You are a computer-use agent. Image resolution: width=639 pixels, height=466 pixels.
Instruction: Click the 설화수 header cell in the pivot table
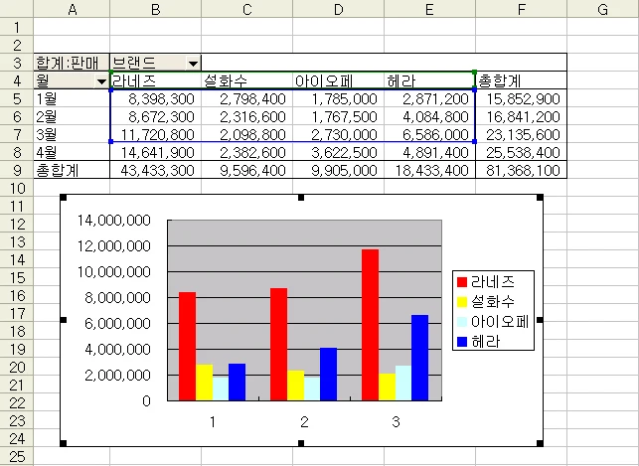point(247,80)
